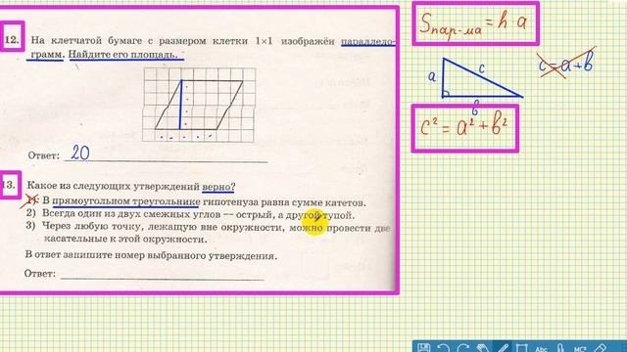Click statement 3 about tangents to a circle
This screenshot has width=627, height=352.
click(x=208, y=233)
